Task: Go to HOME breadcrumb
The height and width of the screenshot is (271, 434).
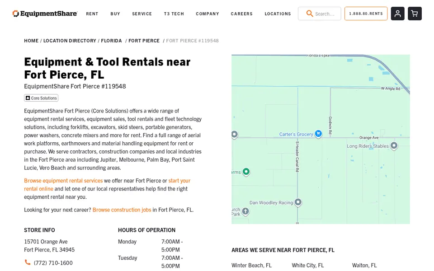Action: (31, 41)
